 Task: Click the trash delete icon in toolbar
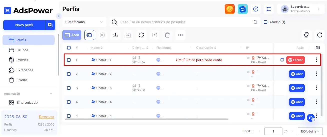pyautogui.click(x=167, y=35)
